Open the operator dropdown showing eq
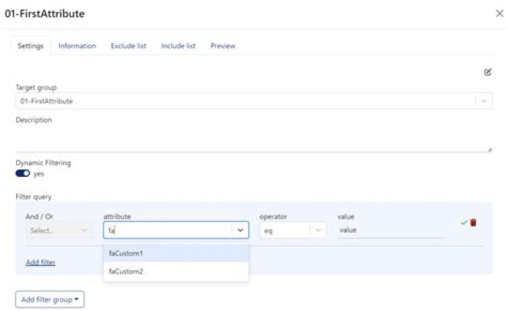The width and height of the screenshot is (507, 311). pos(292,230)
